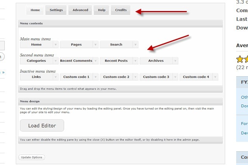The image size is (248, 165).
Task: View the Credits tab
Action: click(x=121, y=10)
